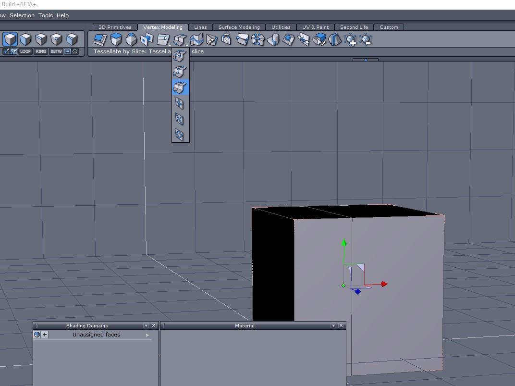Viewport: 515px width, 386px height.
Task: Click the upright wedge icon with blue stripe
Action: [x=335, y=40]
